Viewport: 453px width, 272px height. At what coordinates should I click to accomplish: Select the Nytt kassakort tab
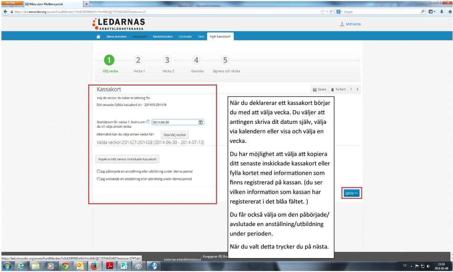pyautogui.click(x=220, y=37)
